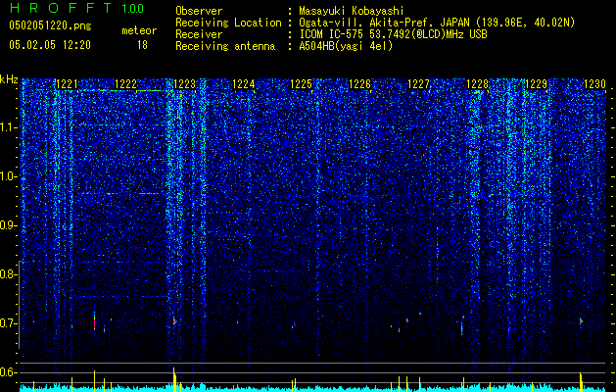Click receiver value ICOM IC-575 53.7492 MHz
616x392 pixels.
[393, 34]
